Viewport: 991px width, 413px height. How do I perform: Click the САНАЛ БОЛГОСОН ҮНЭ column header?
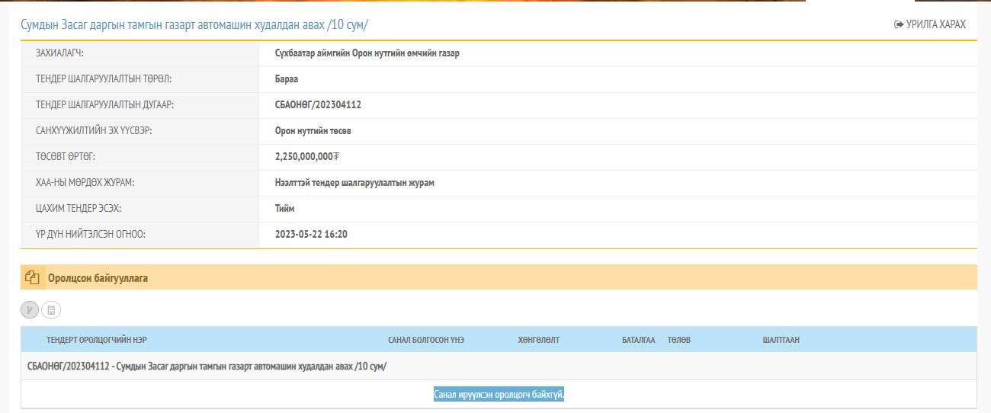pos(425,340)
